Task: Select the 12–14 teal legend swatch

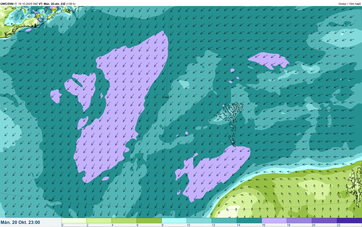Action: click(x=224, y=220)
